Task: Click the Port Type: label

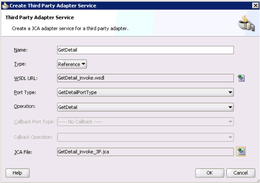Action: (25, 92)
